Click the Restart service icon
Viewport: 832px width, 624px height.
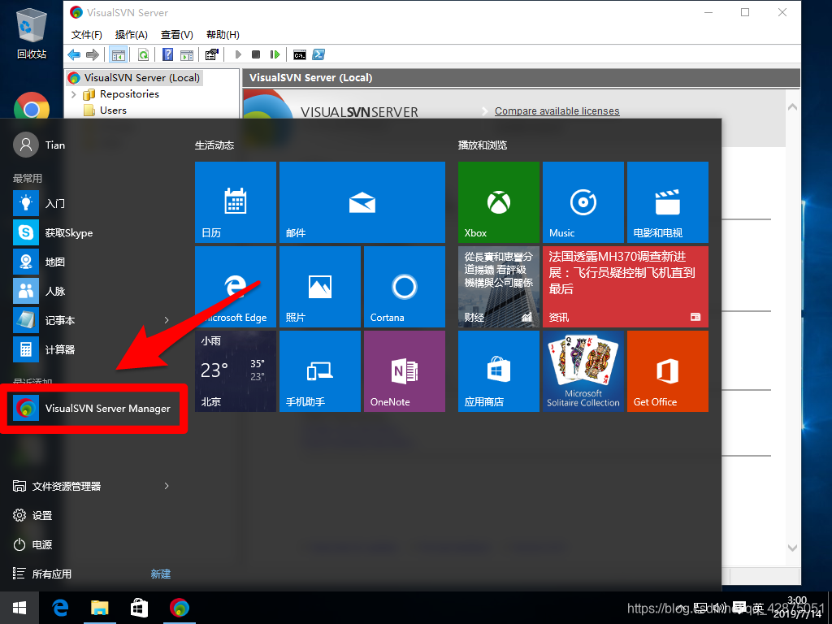[x=275, y=54]
